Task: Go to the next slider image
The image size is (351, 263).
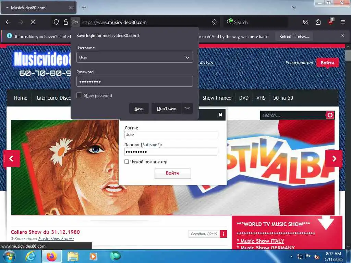Action: pos(334,159)
